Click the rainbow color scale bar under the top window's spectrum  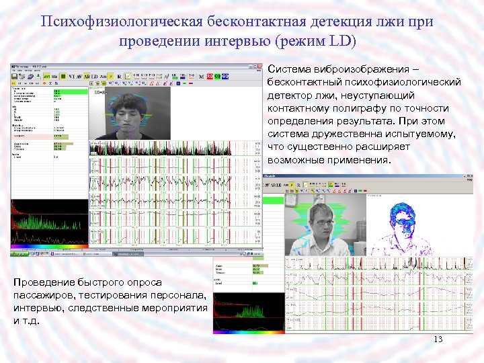[x=49, y=247]
